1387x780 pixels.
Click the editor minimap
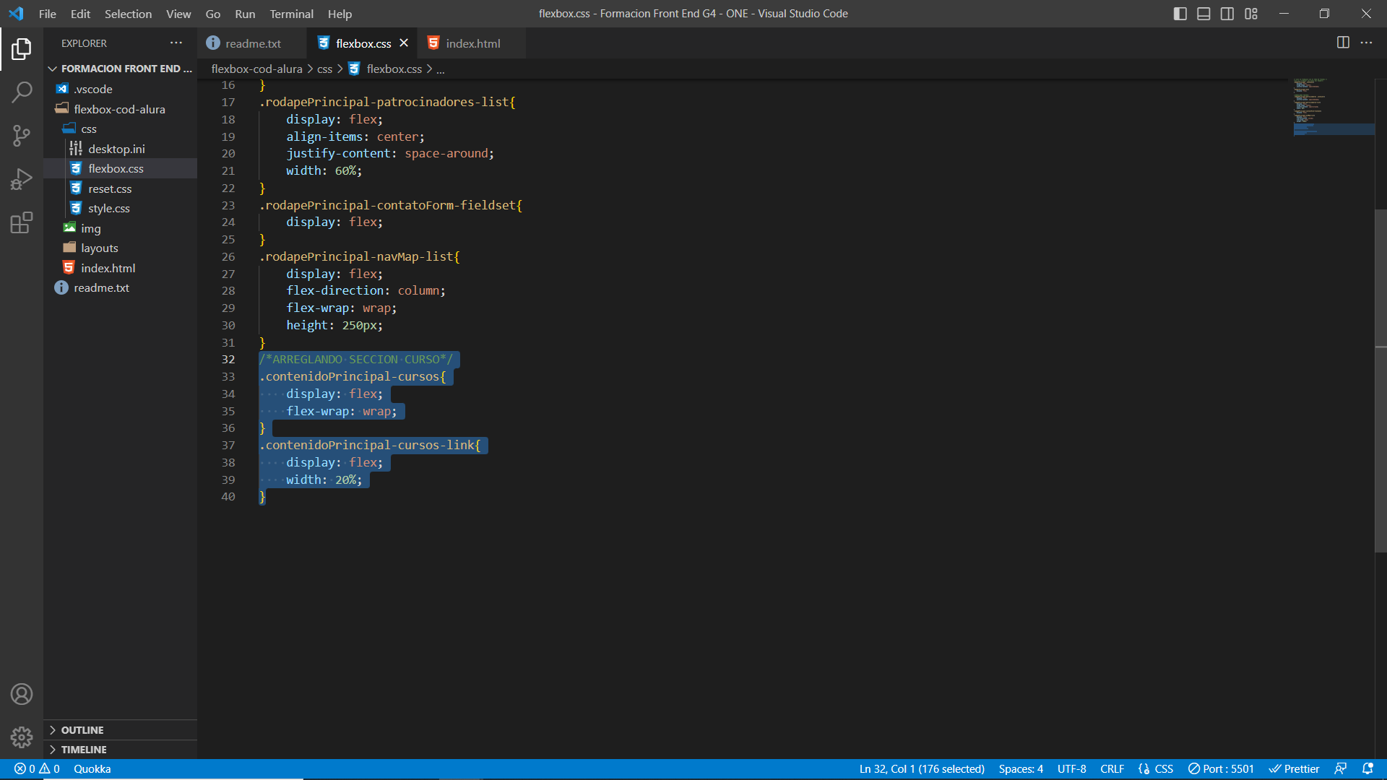pyautogui.click(x=1334, y=107)
